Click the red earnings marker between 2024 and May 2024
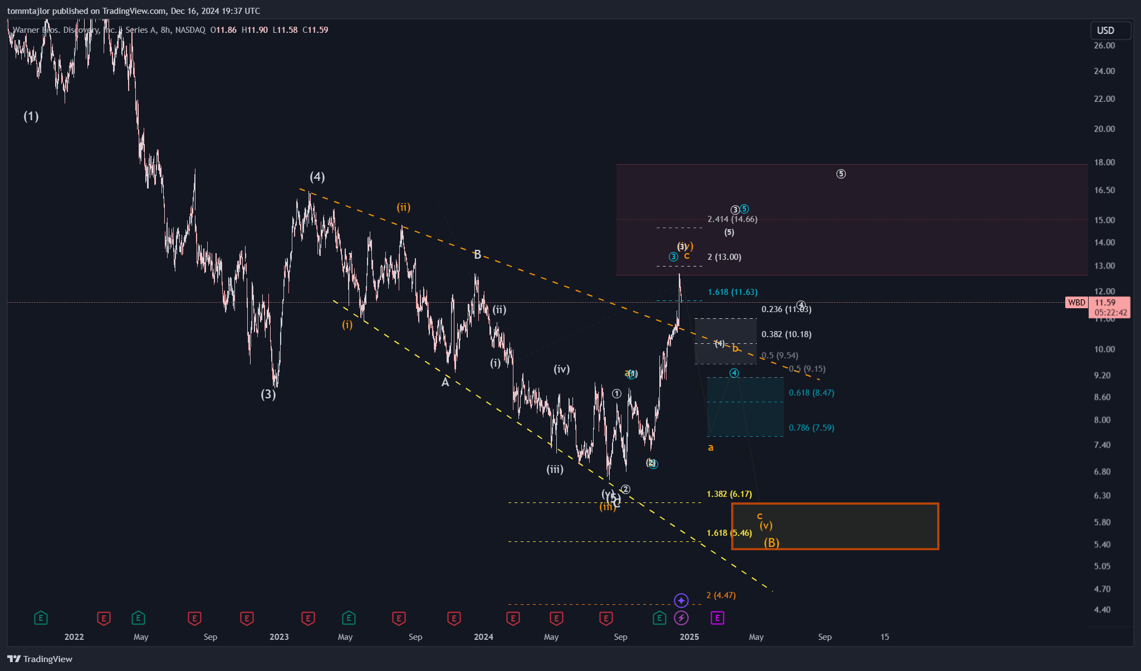This screenshot has width=1141, height=671. (x=513, y=618)
